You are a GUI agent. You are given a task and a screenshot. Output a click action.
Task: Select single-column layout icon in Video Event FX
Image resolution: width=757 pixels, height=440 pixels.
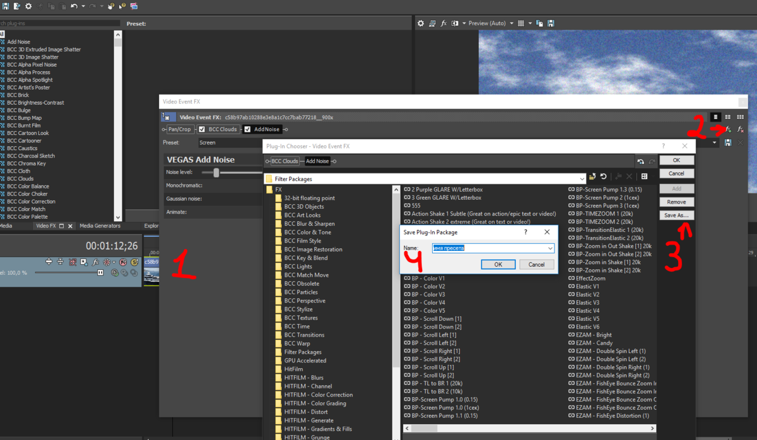click(715, 117)
